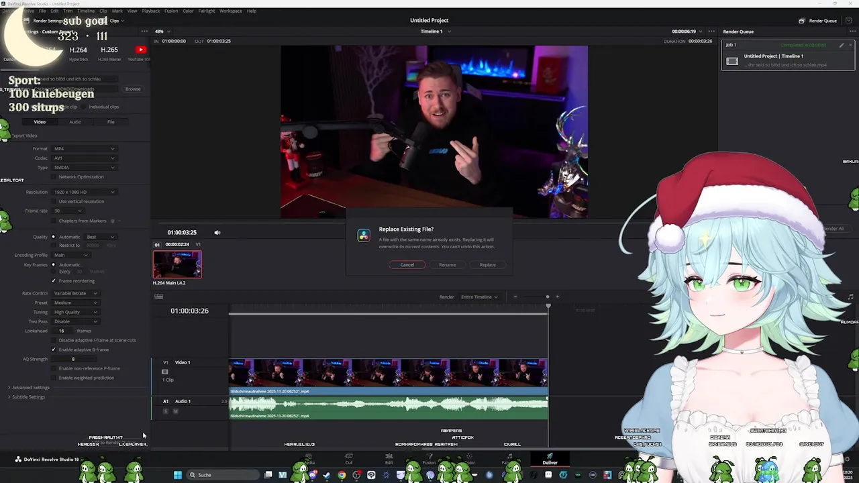
Task: Select the H.264 HyperDeck preset
Action: (79, 53)
